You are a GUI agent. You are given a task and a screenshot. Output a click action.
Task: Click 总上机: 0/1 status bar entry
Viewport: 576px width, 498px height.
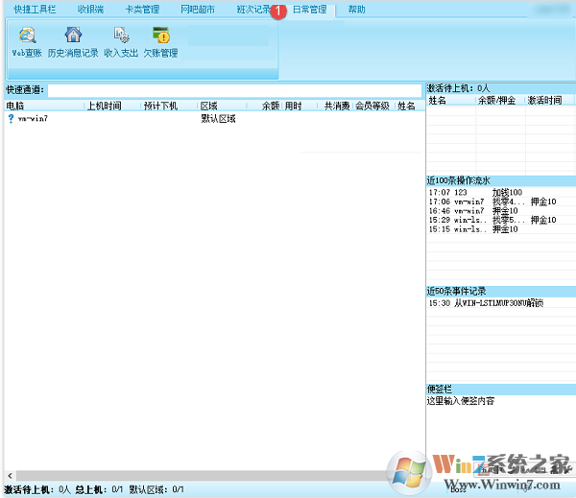[99, 489]
